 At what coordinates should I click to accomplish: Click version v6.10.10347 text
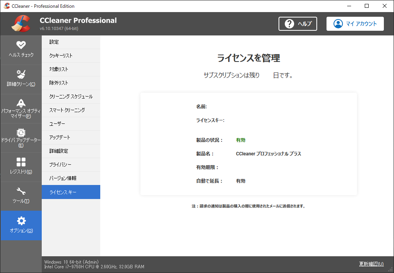click(x=59, y=28)
